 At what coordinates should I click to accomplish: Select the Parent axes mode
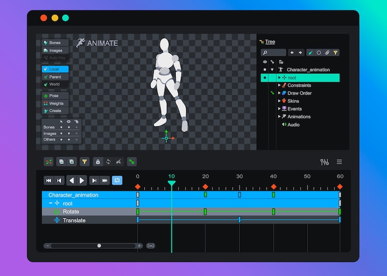coord(55,77)
